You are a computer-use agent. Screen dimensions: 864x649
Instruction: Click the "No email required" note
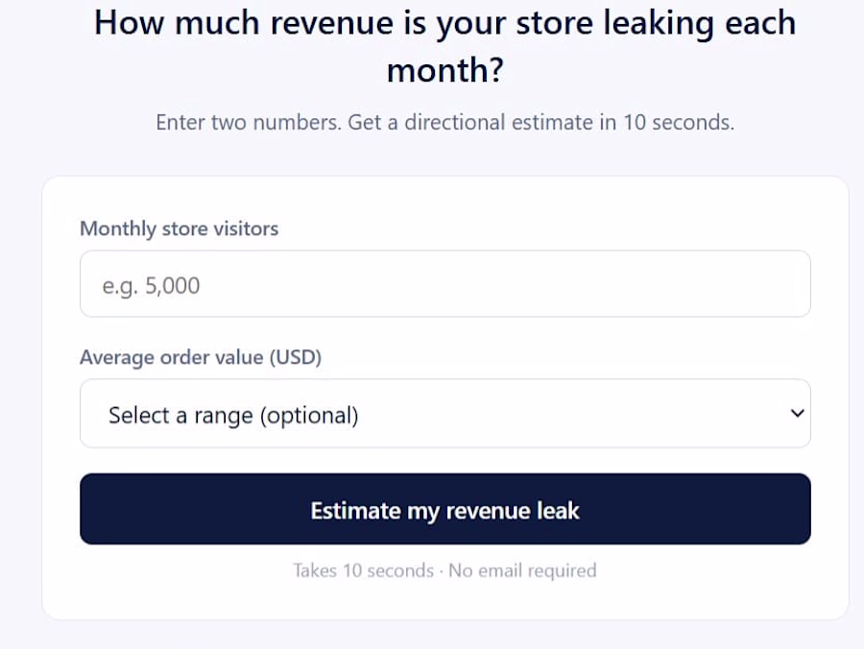click(x=522, y=570)
